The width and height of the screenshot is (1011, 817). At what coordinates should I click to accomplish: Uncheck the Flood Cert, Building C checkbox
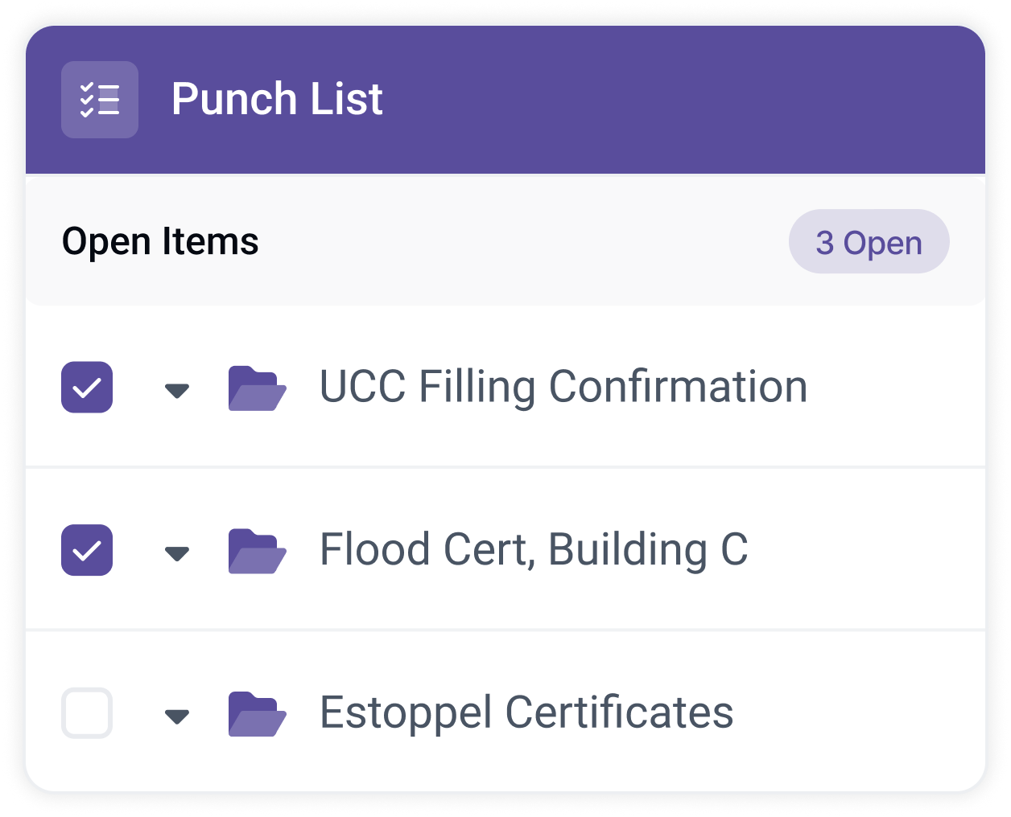point(87,550)
